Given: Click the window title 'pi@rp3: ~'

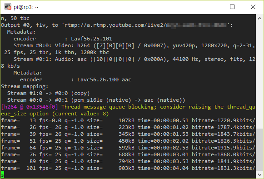Looking at the screenshot, I should tap(26, 7).
